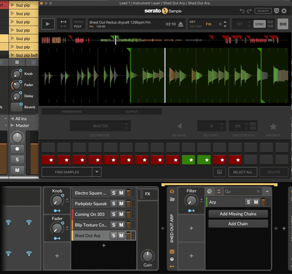Eject the loaded Shed Out Redux sample
Screen dimensions: 292x274
180,24
